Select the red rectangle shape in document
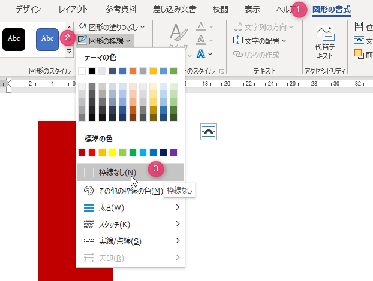The height and width of the screenshot is (281, 373). point(57,240)
